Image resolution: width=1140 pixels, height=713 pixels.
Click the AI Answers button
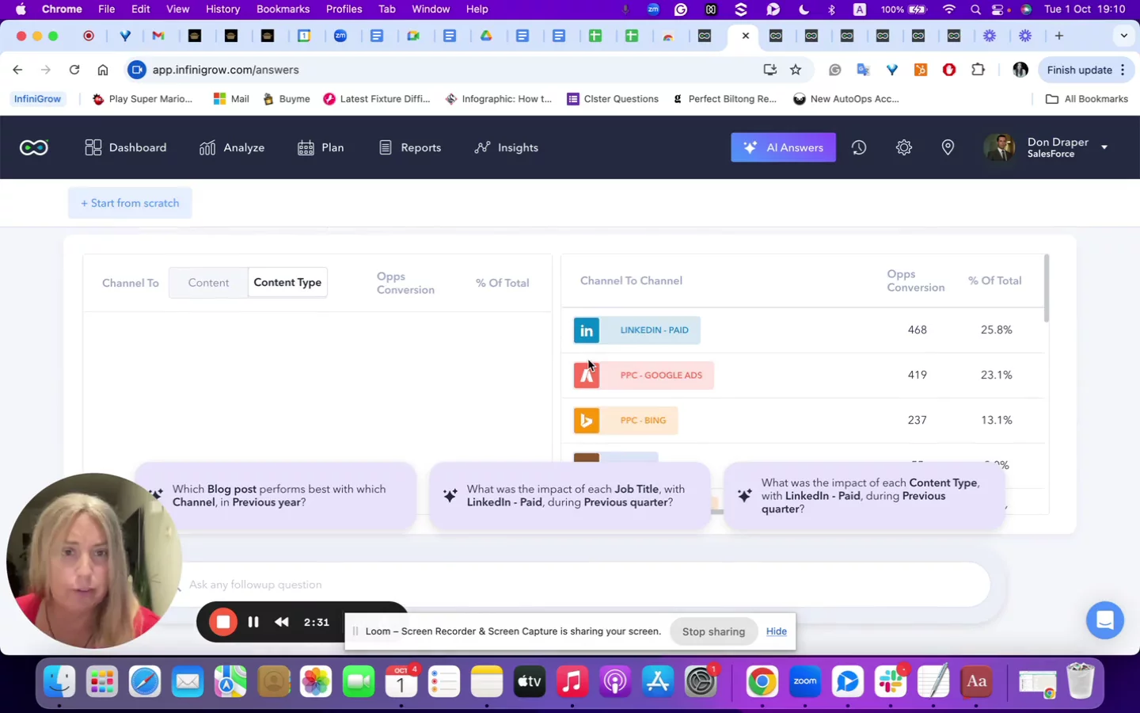[783, 147]
